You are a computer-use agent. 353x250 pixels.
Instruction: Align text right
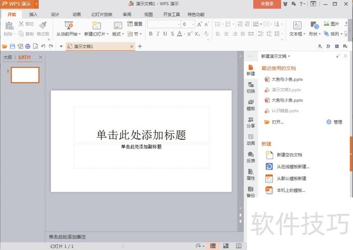pos(235,34)
